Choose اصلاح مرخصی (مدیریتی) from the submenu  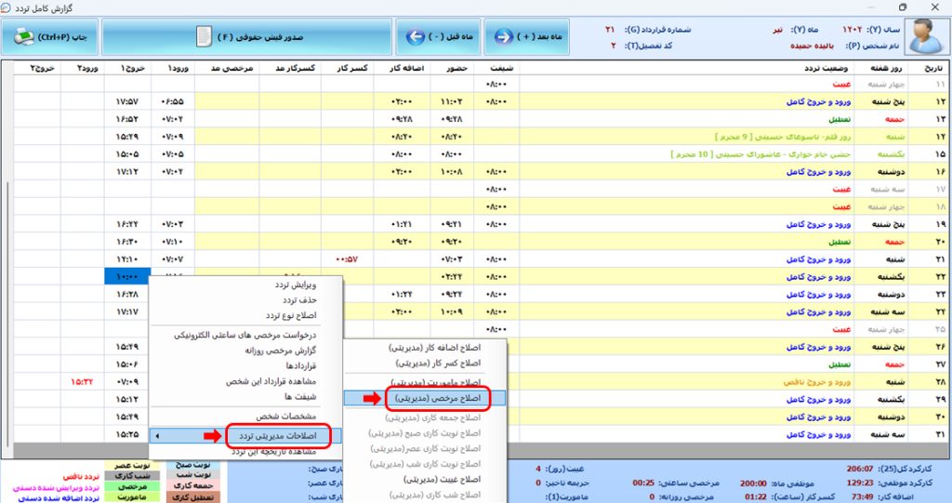click(435, 398)
